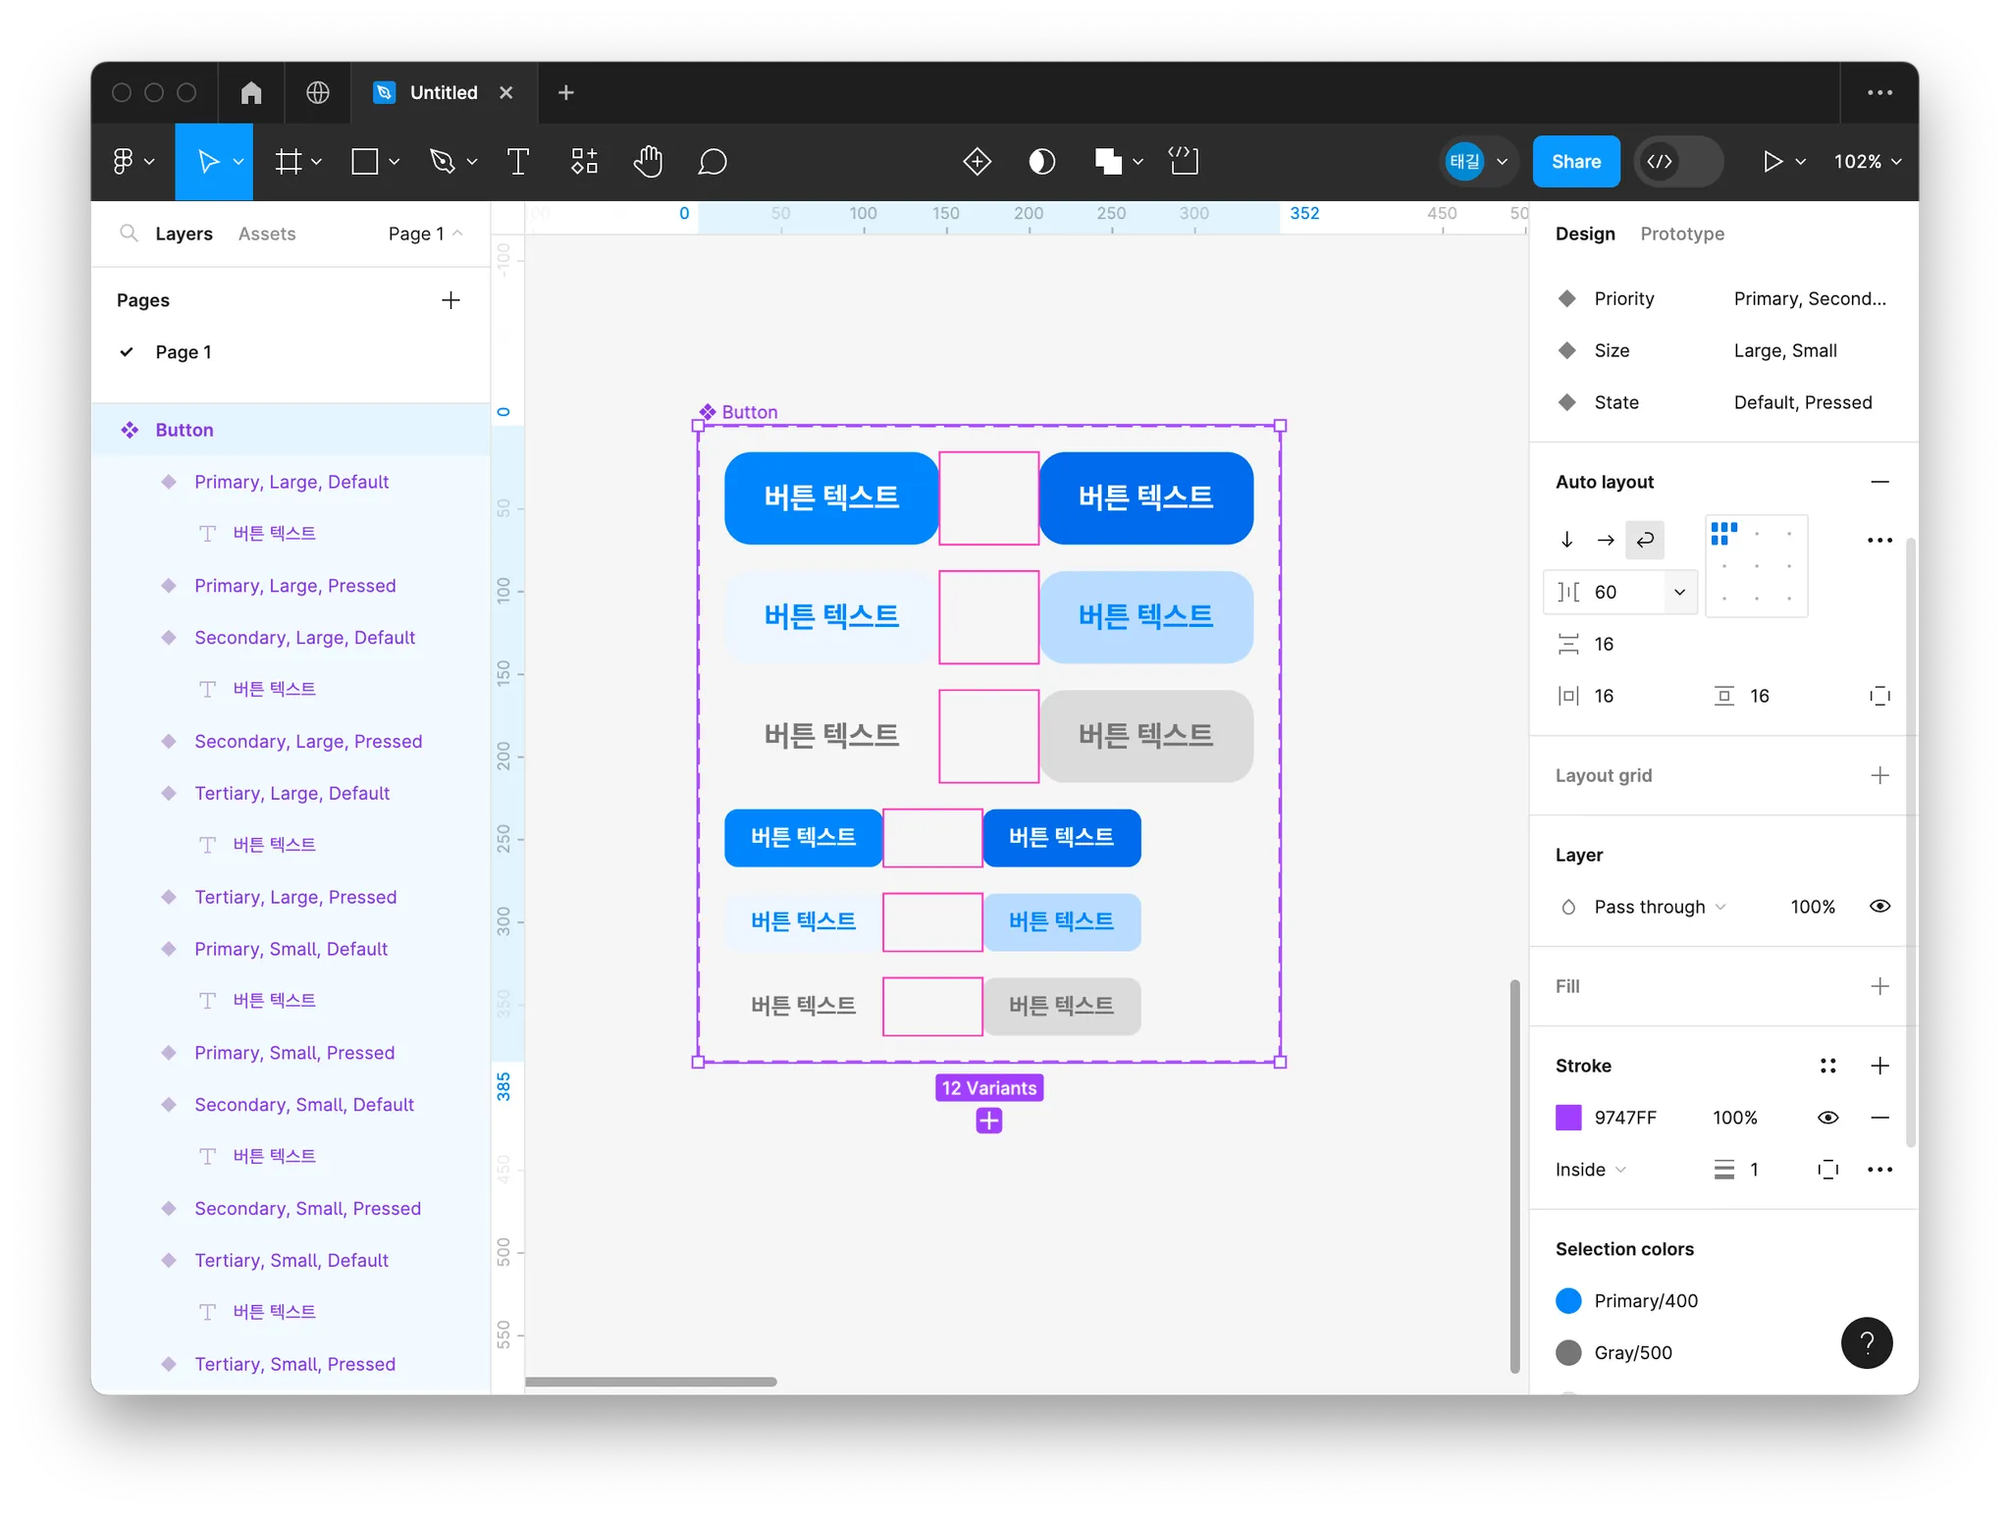Select the Text tool
This screenshot has width=2010, height=1515.
518,162
